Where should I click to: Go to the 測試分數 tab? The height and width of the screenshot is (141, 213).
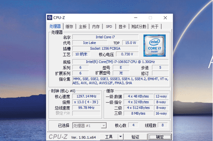(x=138, y=26)
